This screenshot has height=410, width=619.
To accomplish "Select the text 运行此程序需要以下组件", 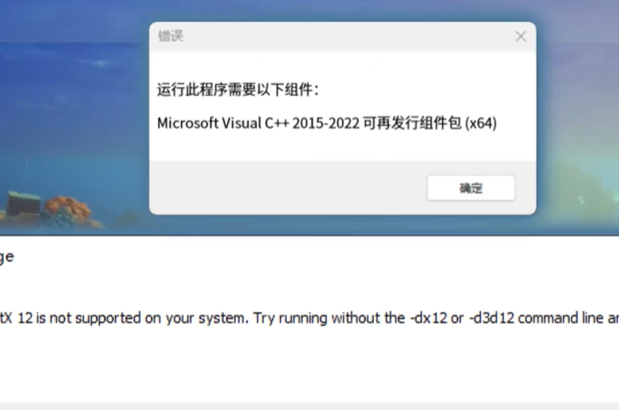I will [237, 89].
